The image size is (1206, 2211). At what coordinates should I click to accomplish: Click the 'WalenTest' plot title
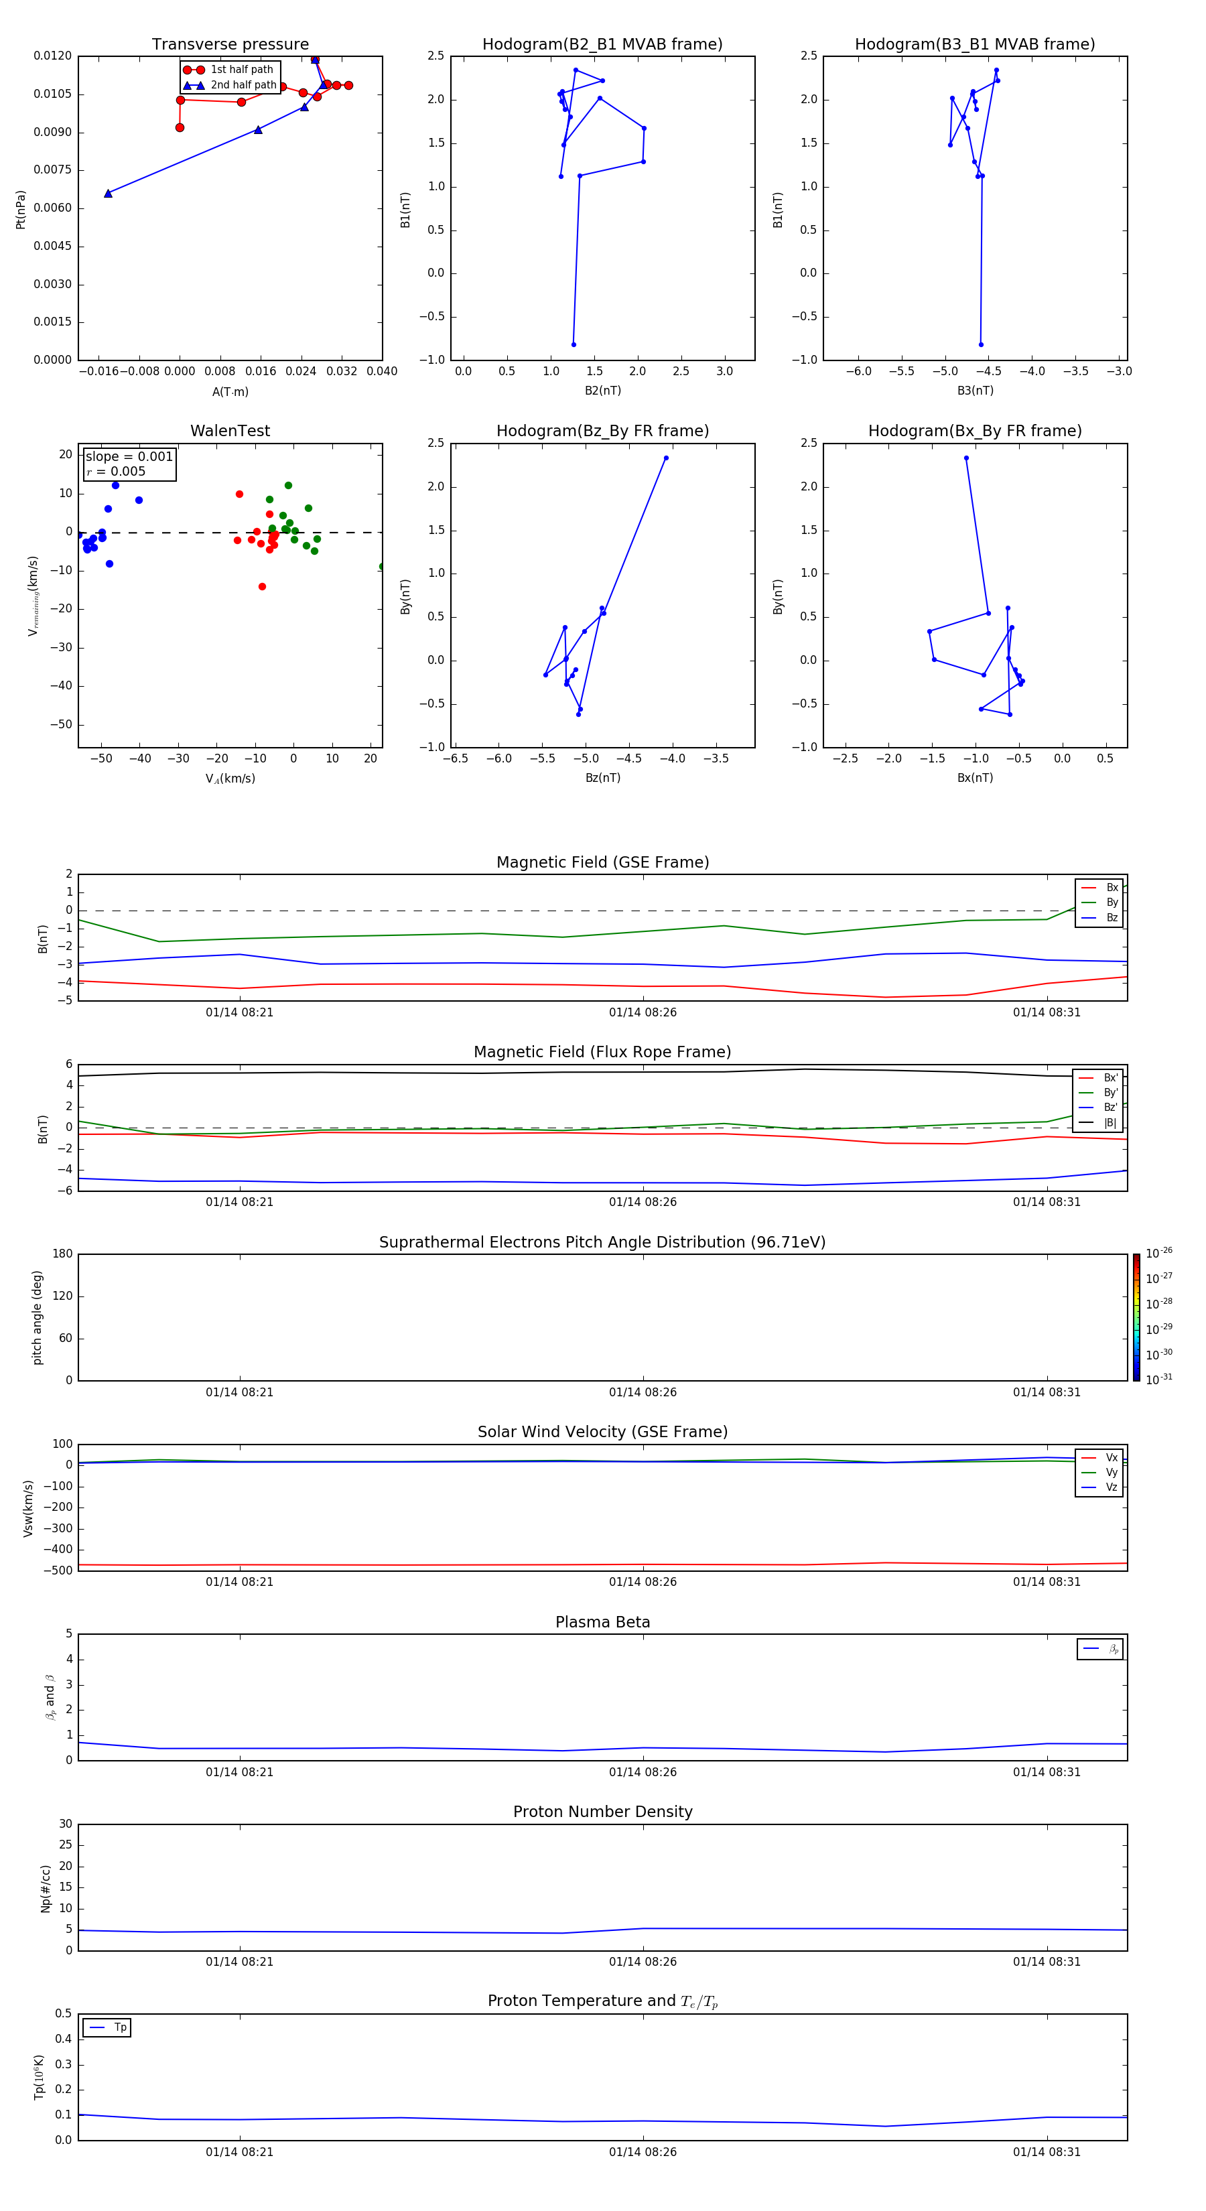tap(230, 431)
